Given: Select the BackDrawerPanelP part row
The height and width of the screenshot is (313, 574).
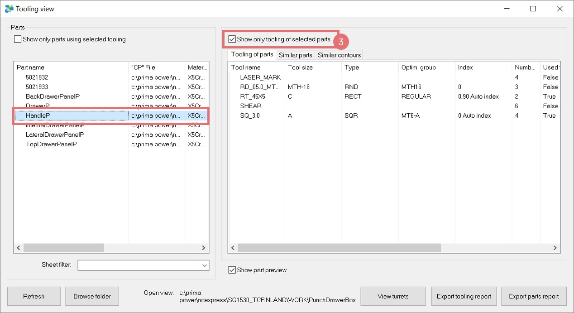Looking at the screenshot, I should pos(53,96).
